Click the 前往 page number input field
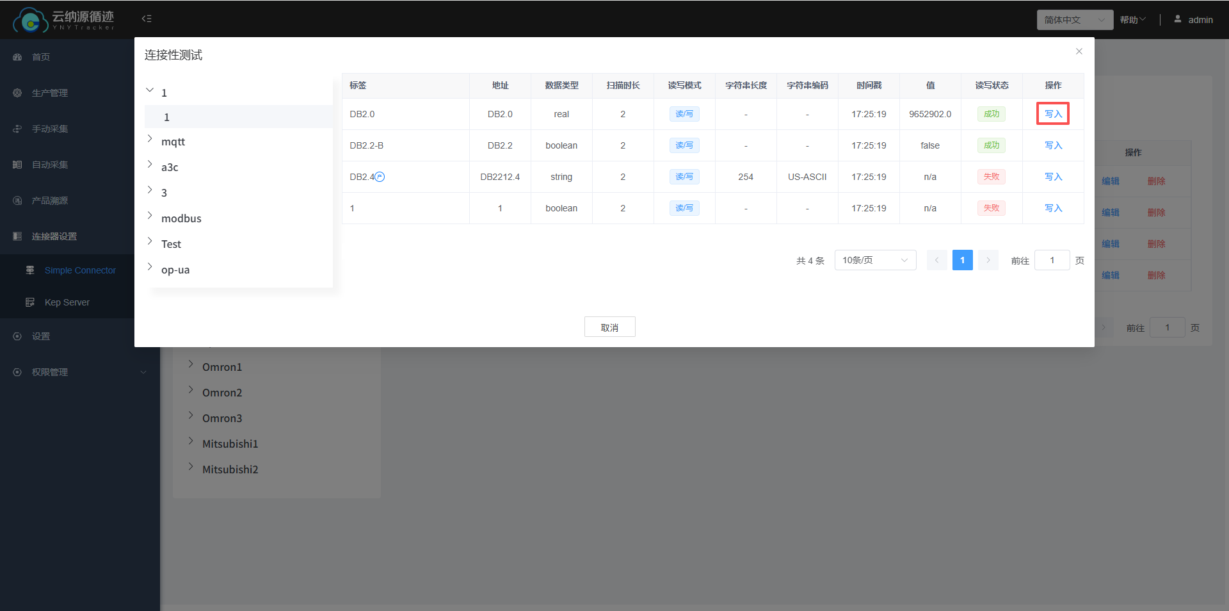Viewport: 1229px width, 611px height. [1052, 260]
